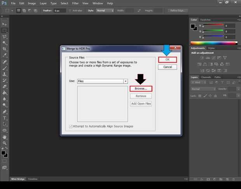The width and height of the screenshot is (241, 189).
Task: Select the Hand tool
Action: (4, 137)
